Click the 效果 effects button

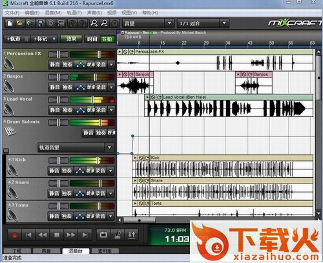tap(71, 39)
